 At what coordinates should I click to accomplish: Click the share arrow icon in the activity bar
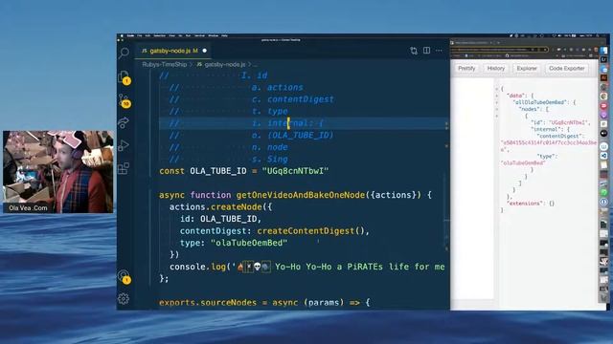tap(124, 122)
